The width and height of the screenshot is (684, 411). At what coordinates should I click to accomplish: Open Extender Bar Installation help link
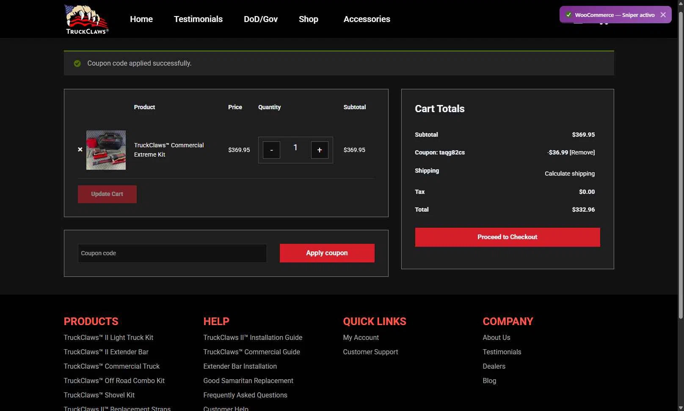(x=240, y=366)
